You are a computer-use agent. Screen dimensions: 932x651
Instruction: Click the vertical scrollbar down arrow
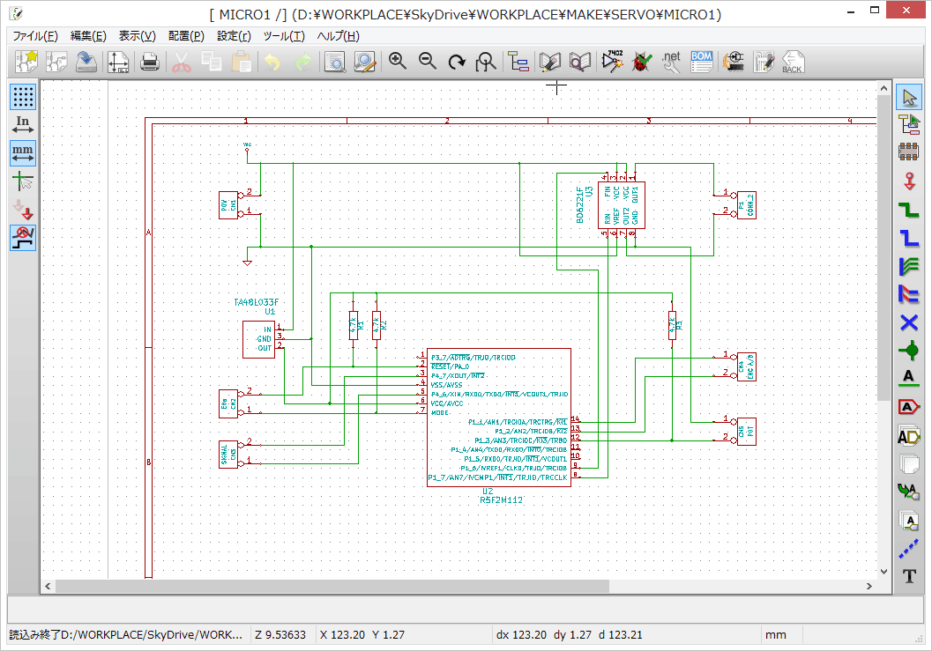(x=884, y=572)
